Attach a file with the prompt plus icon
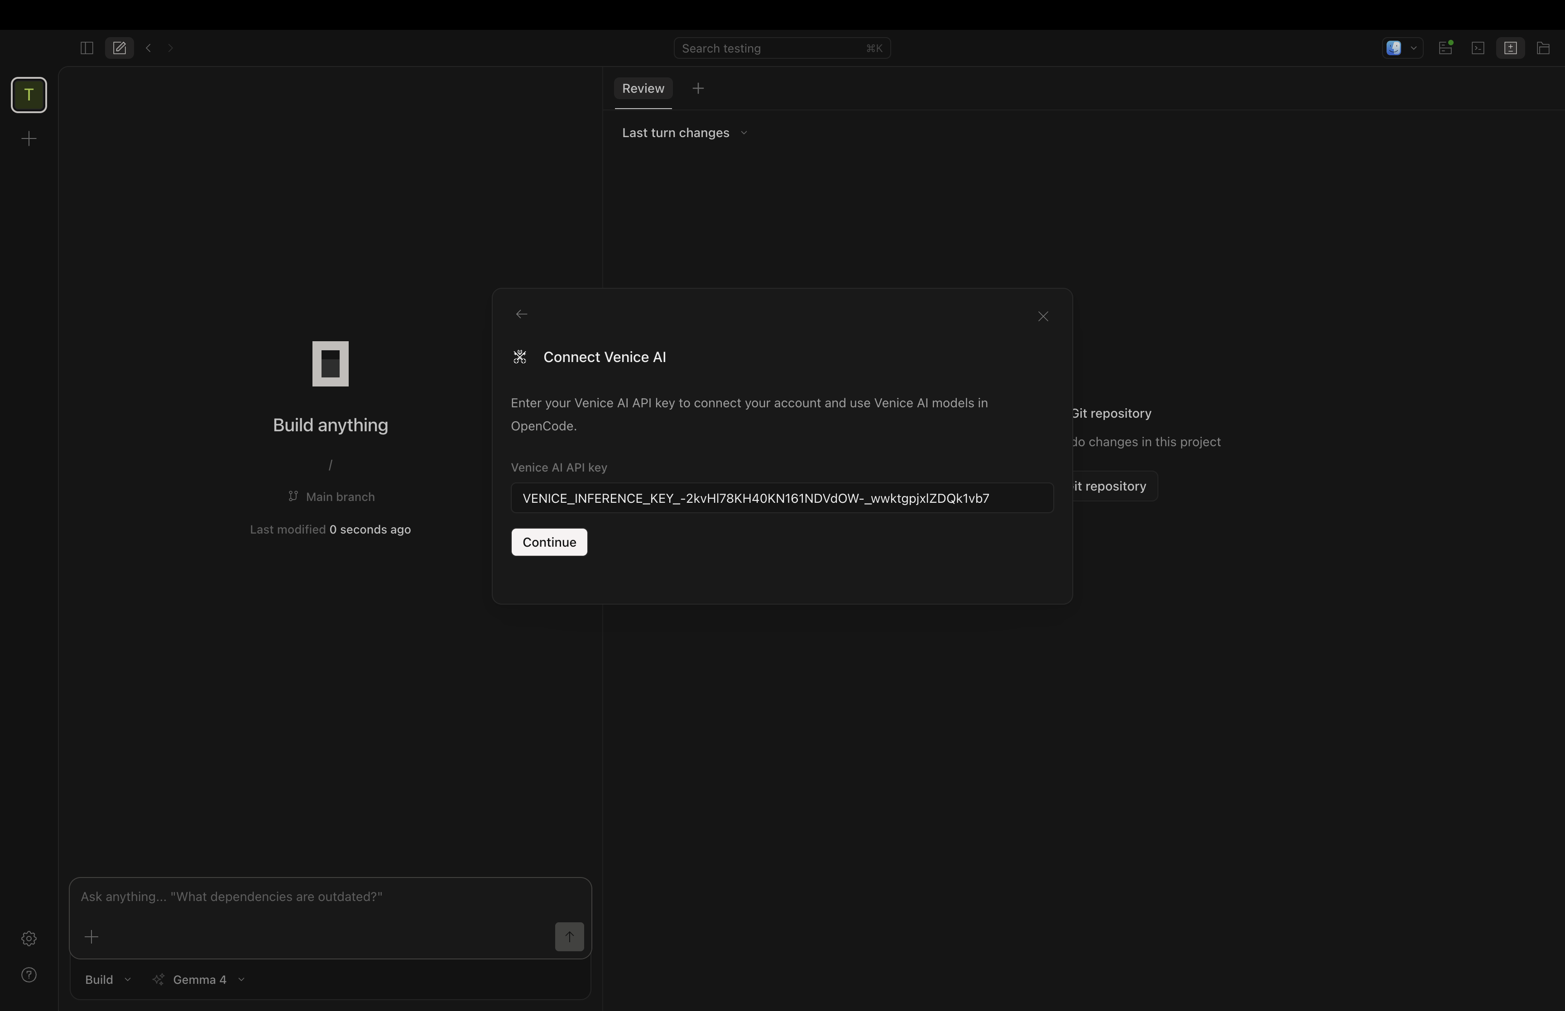The image size is (1565, 1011). pos(92,937)
